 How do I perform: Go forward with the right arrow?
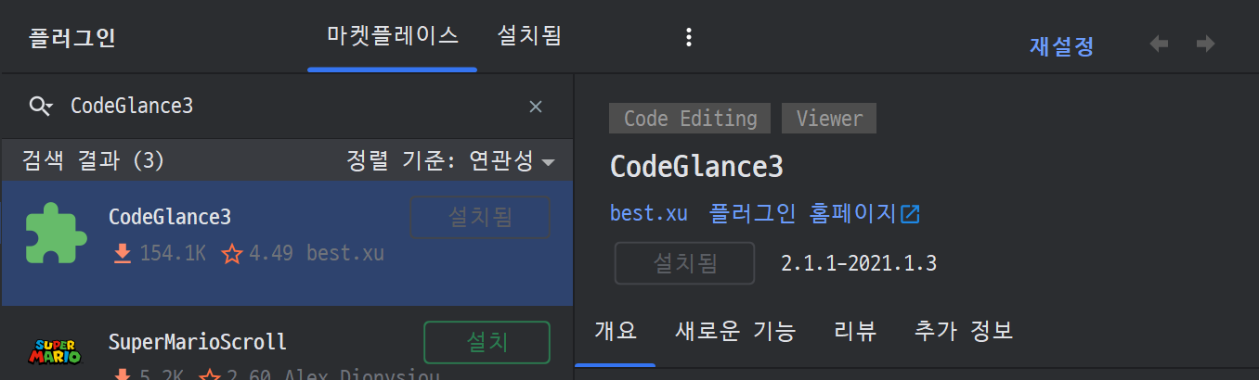(1205, 44)
